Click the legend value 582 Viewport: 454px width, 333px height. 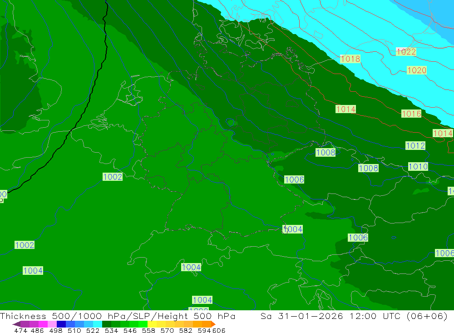click(x=186, y=331)
